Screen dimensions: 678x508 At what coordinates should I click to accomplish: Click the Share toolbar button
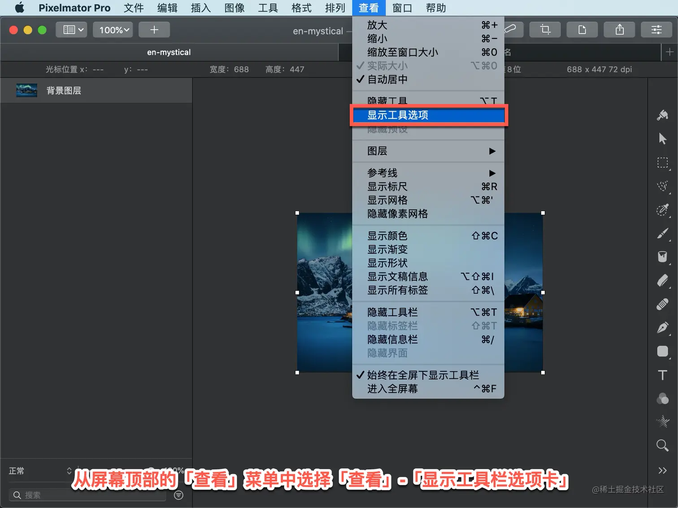619,30
